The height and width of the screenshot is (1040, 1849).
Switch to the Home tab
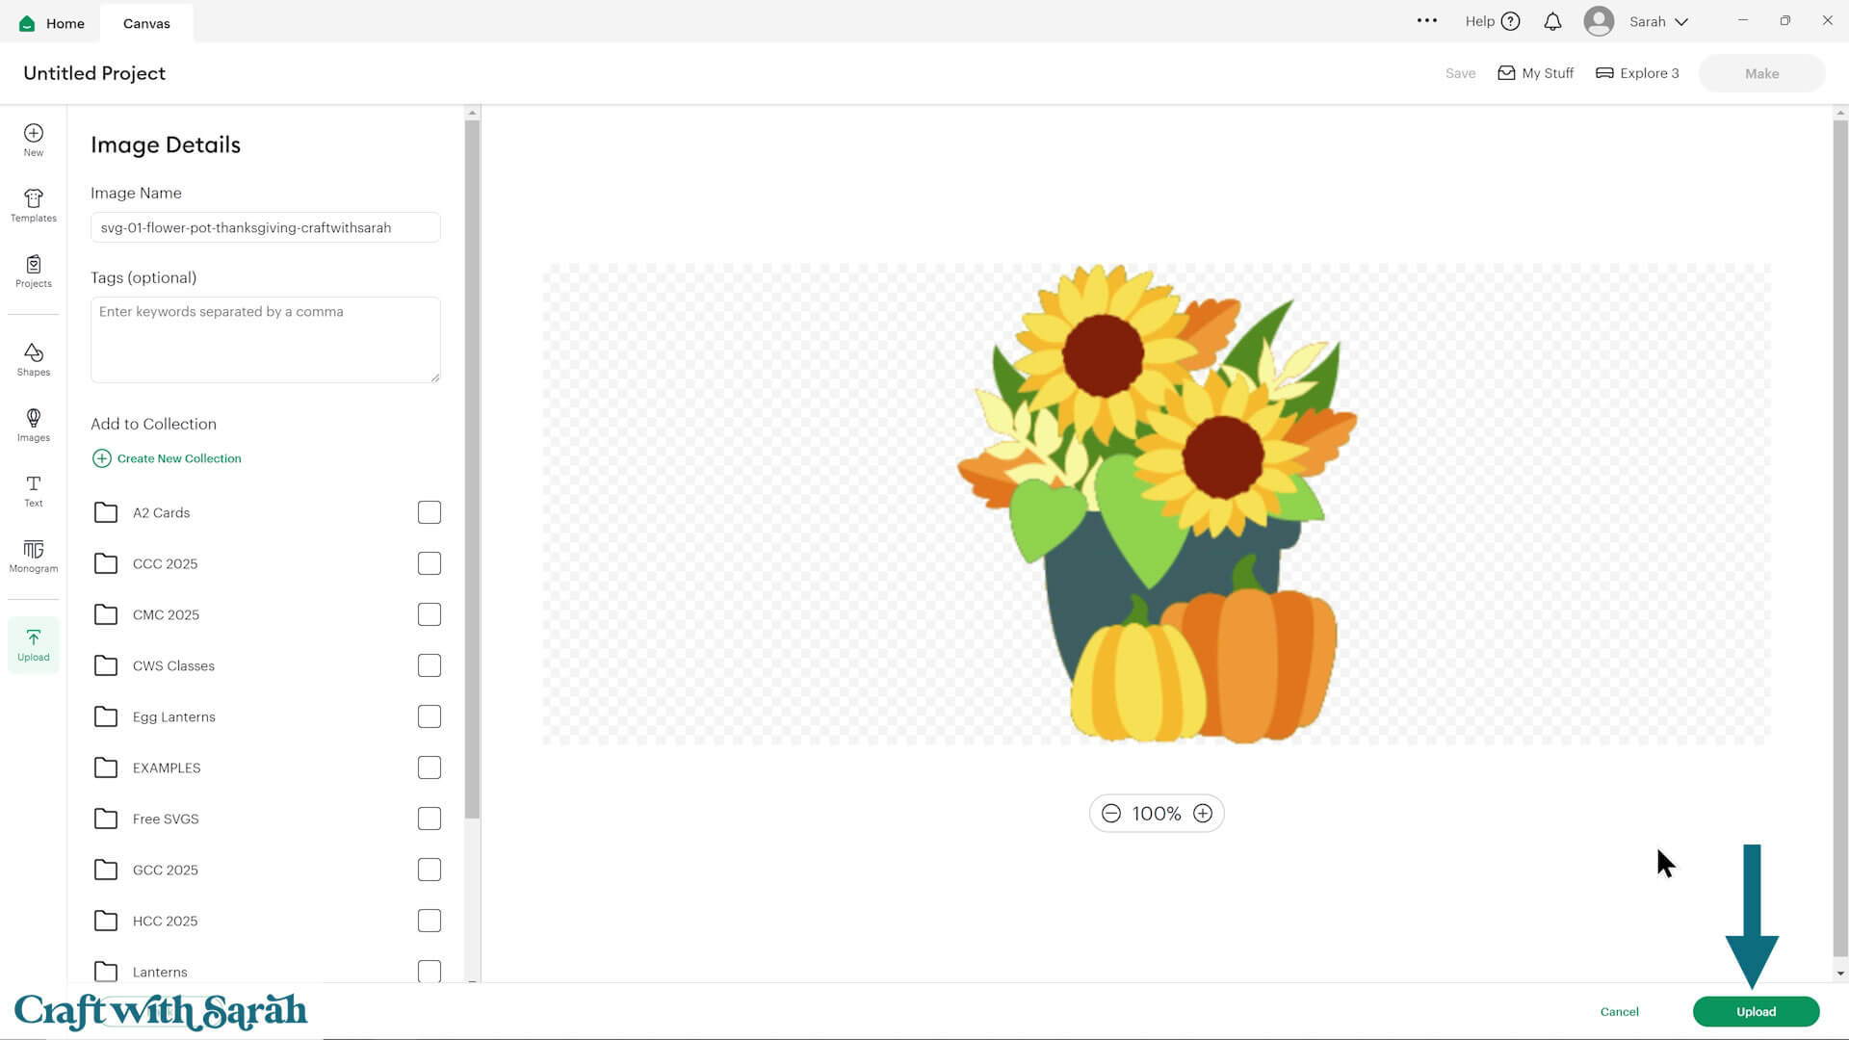tap(52, 23)
